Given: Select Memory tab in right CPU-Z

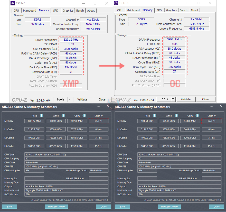Looking at the screenshot, I should click(x=147, y=10).
